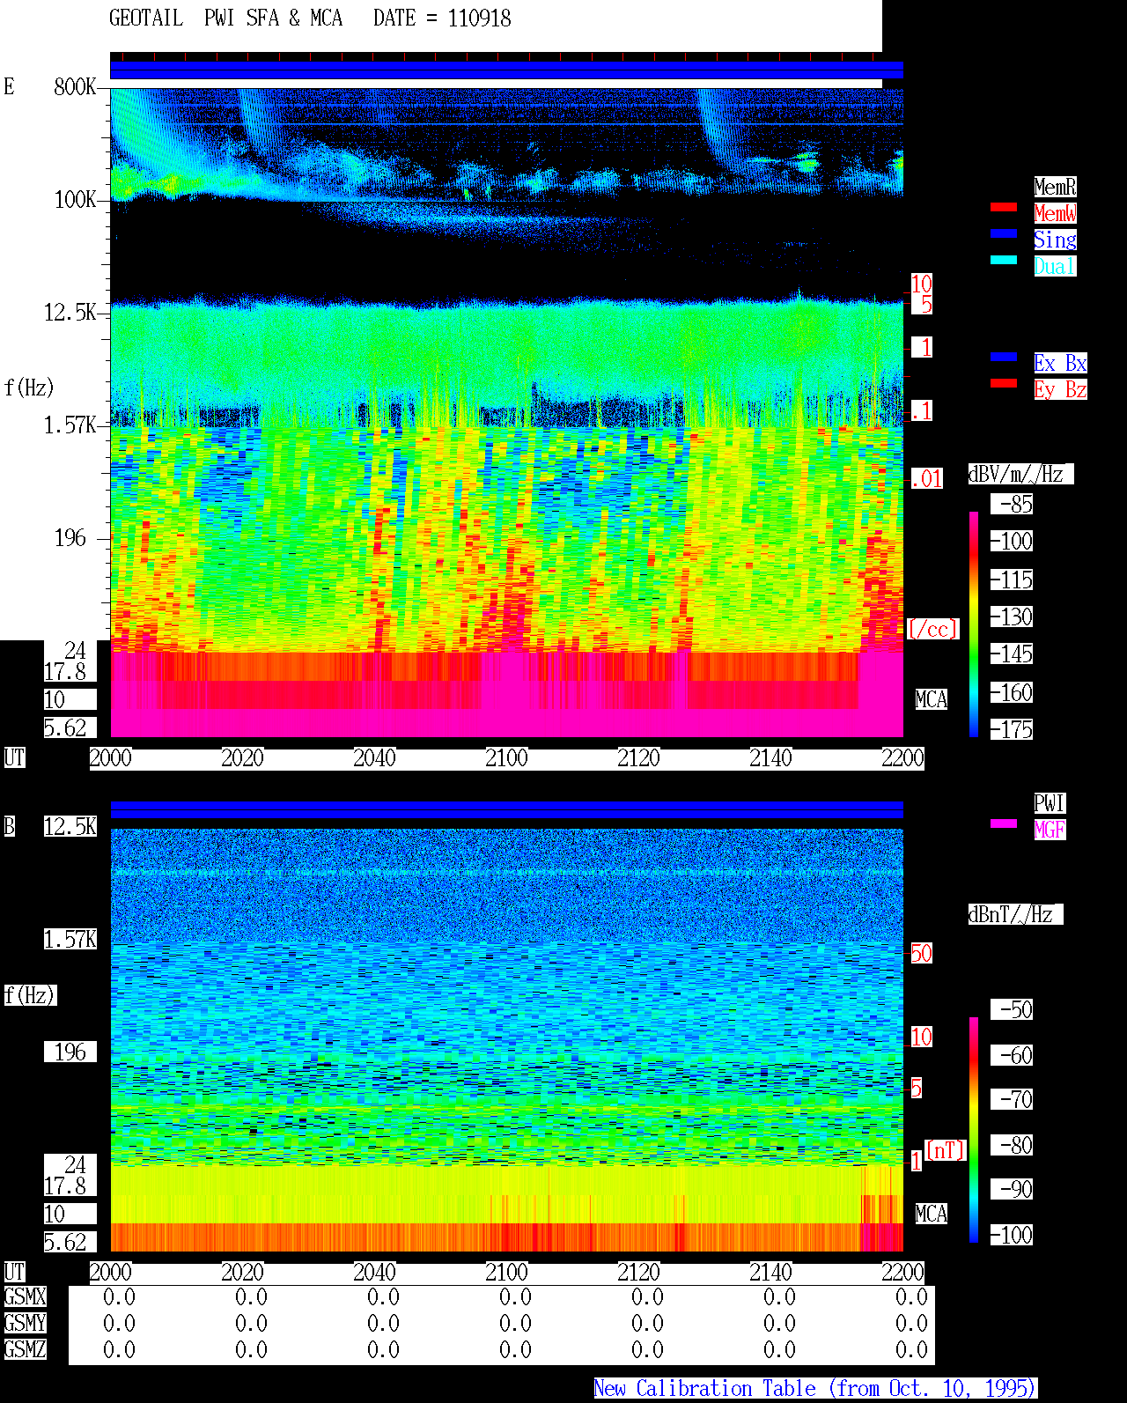
Task: Click MCA label beside E panel
Action: tap(932, 699)
